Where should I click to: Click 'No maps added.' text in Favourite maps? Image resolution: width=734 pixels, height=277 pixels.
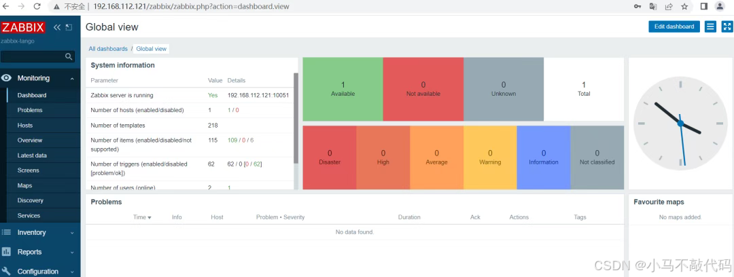[x=680, y=217]
